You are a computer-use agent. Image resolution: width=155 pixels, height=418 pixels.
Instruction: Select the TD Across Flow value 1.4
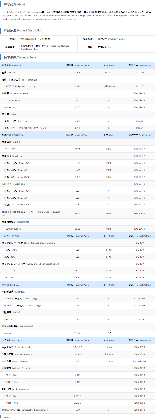point(77,100)
